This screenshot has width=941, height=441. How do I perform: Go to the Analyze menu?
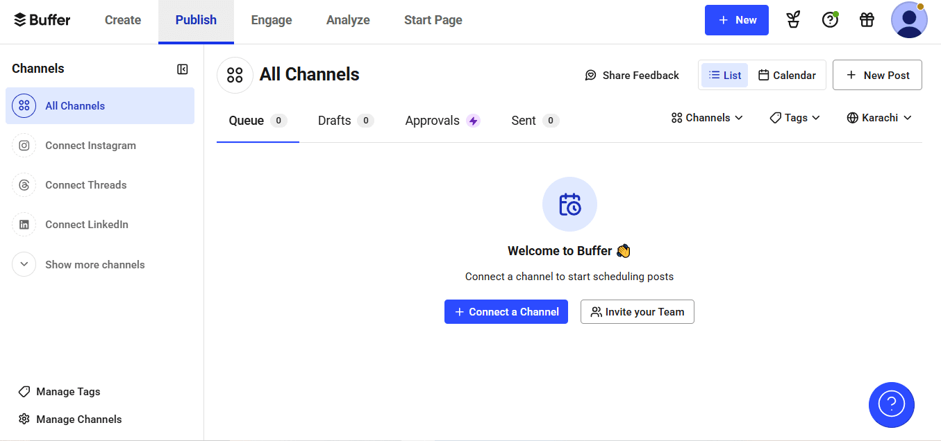pyautogui.click(x=348, y=20)
